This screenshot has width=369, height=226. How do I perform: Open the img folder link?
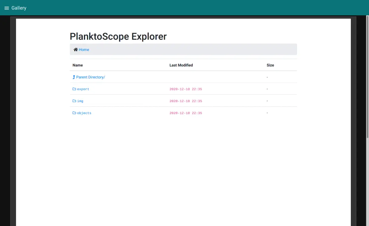click(80, 101)
